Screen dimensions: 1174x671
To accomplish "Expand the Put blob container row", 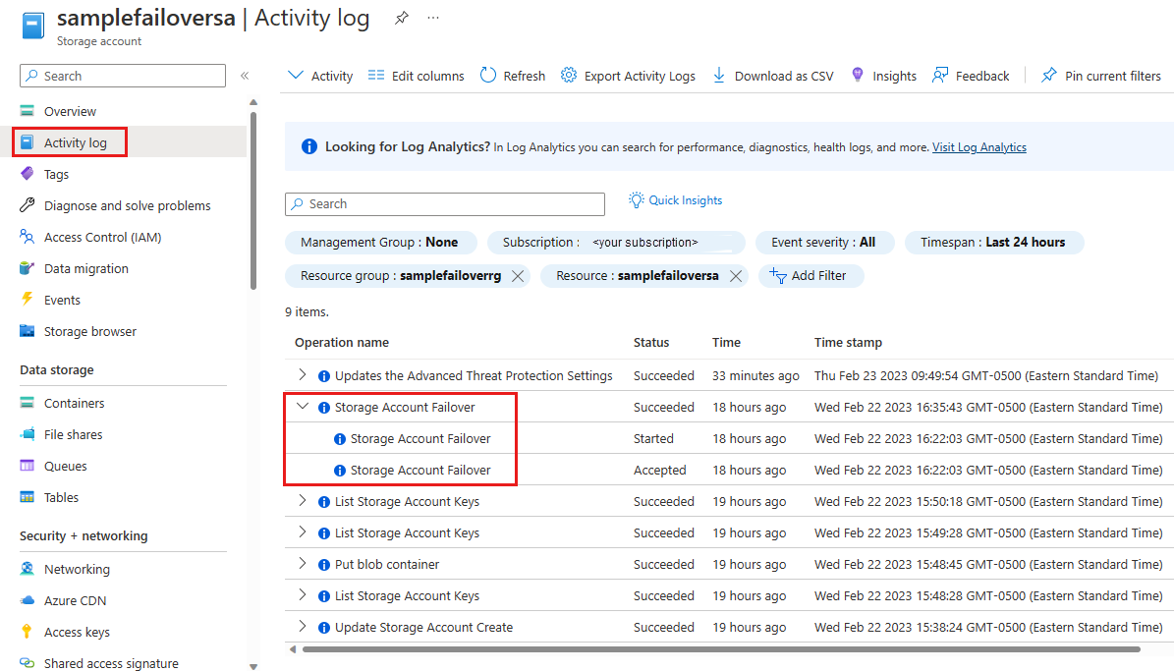I will click(303, 564).
